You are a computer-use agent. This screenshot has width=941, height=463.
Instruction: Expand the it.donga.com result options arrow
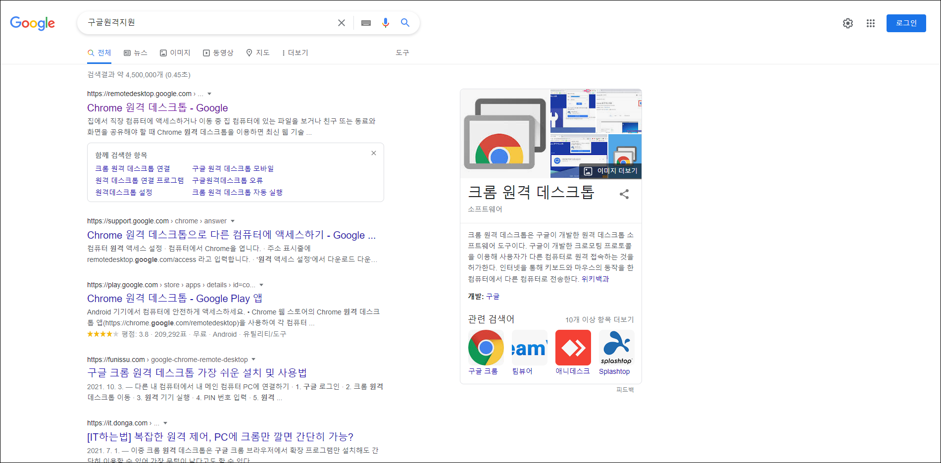165,423
